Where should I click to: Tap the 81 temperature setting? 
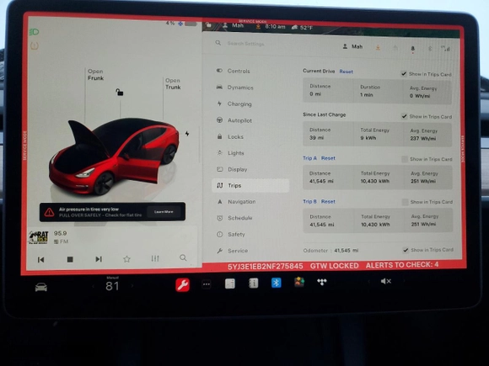(x=112, y=286)
